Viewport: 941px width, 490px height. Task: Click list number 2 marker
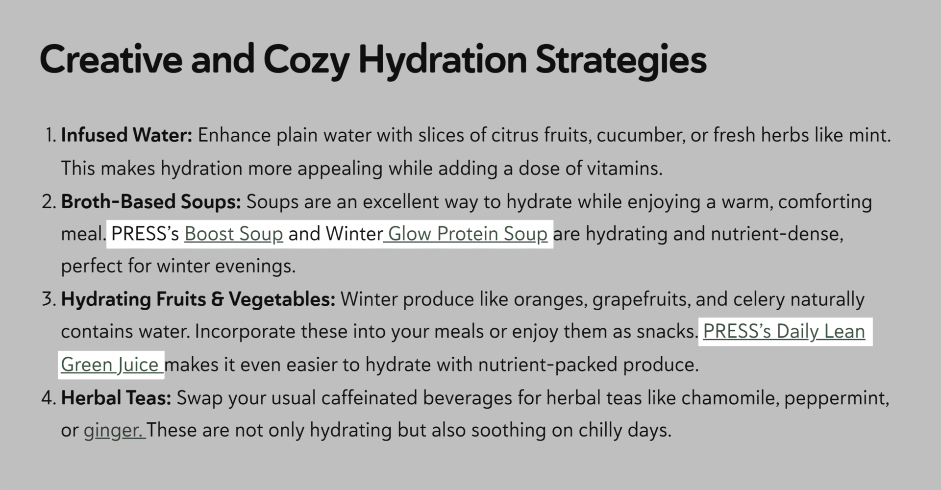coord(50,201)
